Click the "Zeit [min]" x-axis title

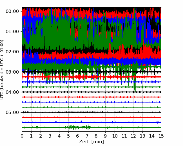91,142
